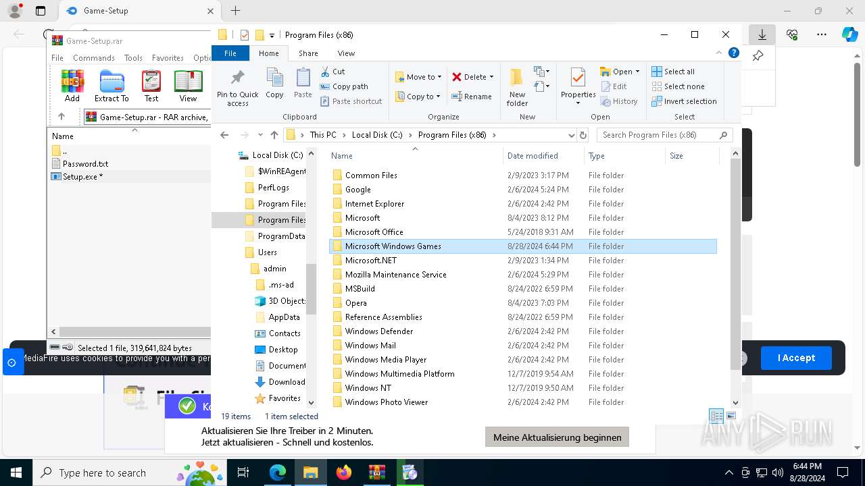865x486 pixels.
Task: Navigate back in Explorer
Action: click(224, 135)
